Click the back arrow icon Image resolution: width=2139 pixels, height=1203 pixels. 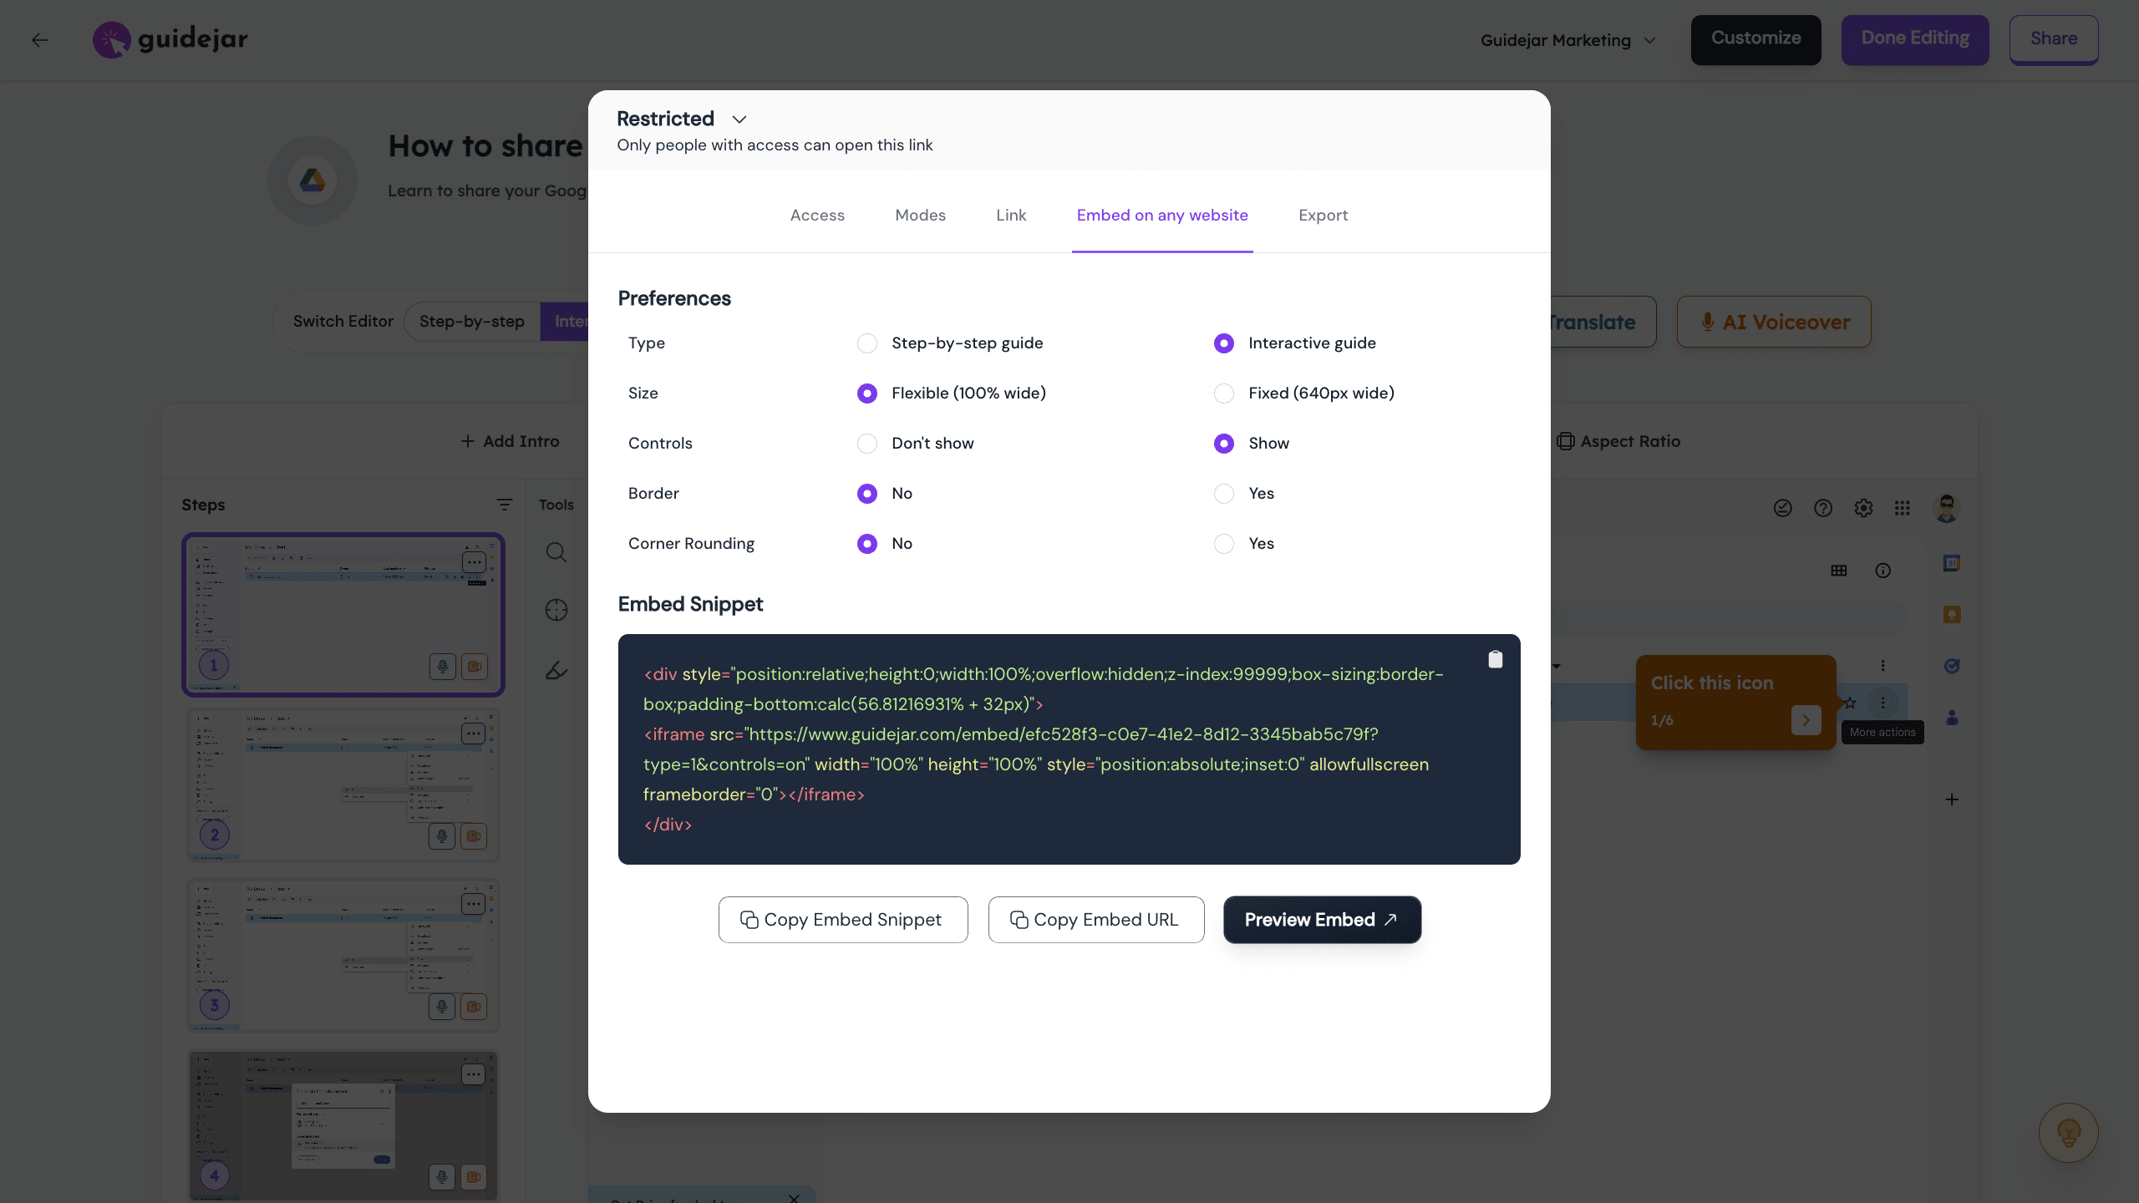click(40, 39)
